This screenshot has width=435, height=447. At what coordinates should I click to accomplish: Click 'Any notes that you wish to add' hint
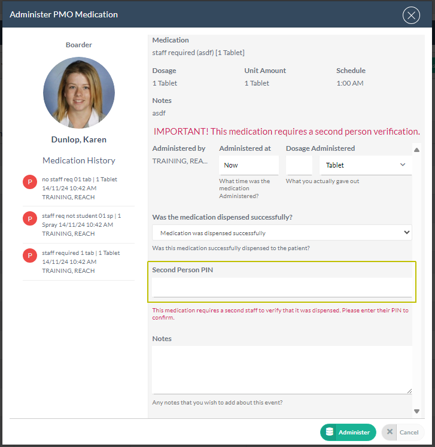[217, 403]
